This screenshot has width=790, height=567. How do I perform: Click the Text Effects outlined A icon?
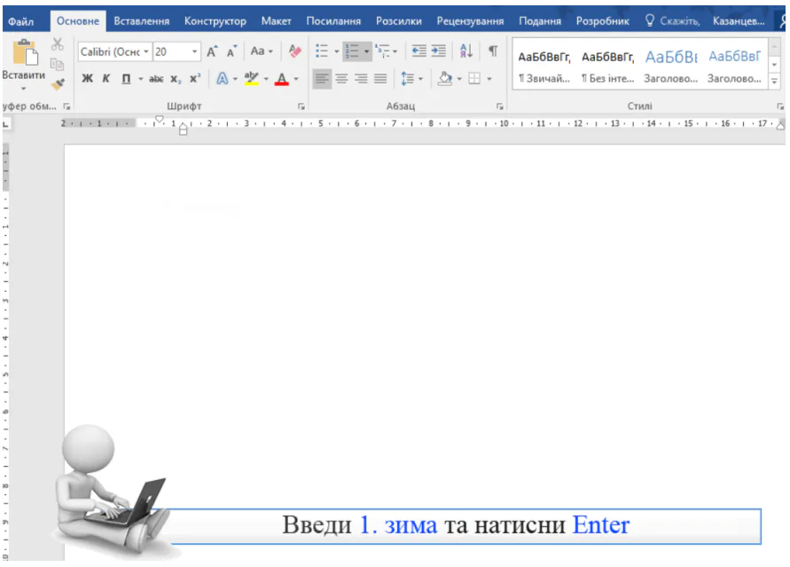[x=223, y=79]
